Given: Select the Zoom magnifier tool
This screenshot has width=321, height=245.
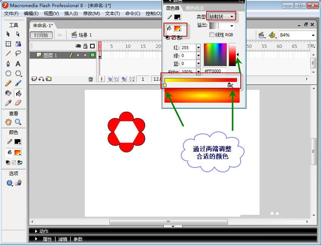Looking at the screenshot, I should click(18, 122).
